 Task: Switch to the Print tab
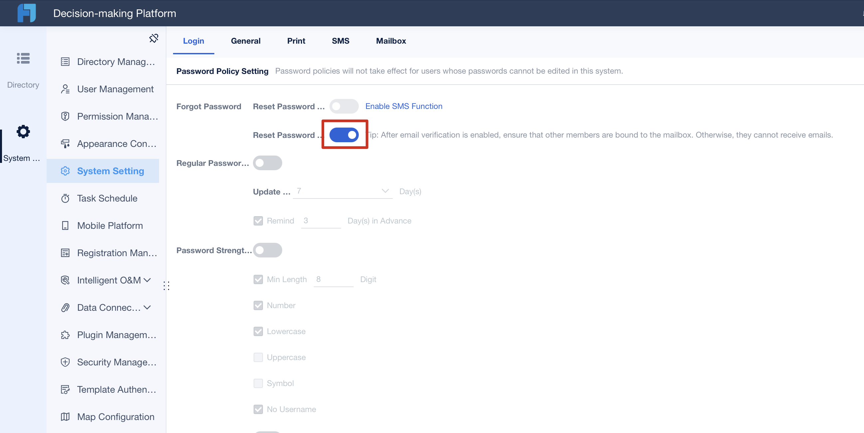pyautogui.click(x=296, y=41)
